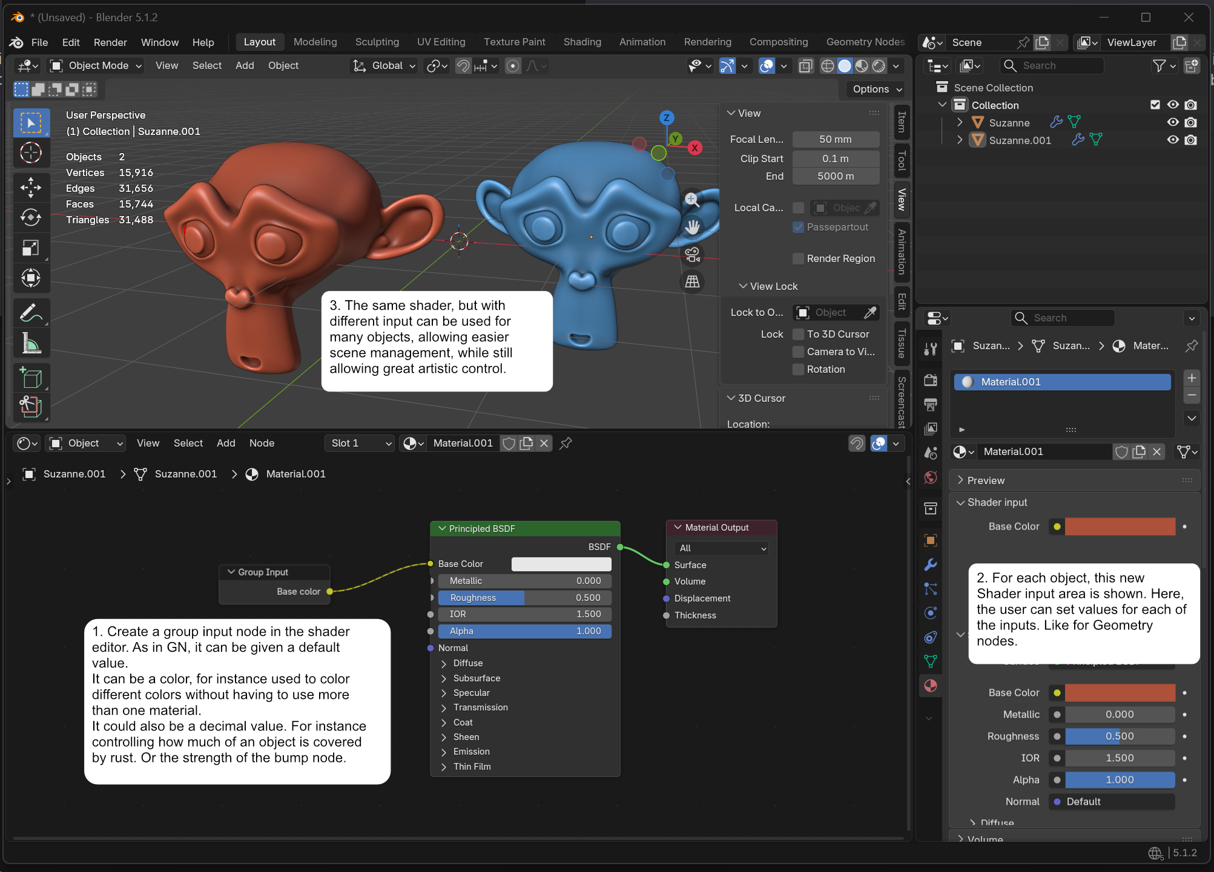Switch to the Geometry Nodes workspace tab

[x=865, y=42]
